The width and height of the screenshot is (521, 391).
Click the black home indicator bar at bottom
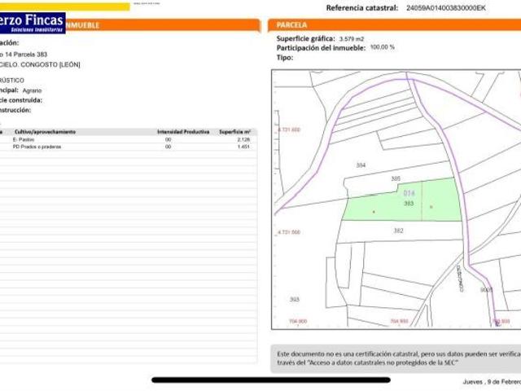260,379
